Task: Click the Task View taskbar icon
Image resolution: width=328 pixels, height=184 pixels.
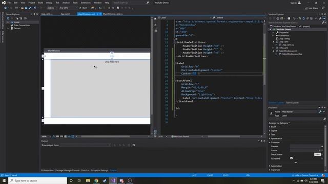Action: click(79, 180)
